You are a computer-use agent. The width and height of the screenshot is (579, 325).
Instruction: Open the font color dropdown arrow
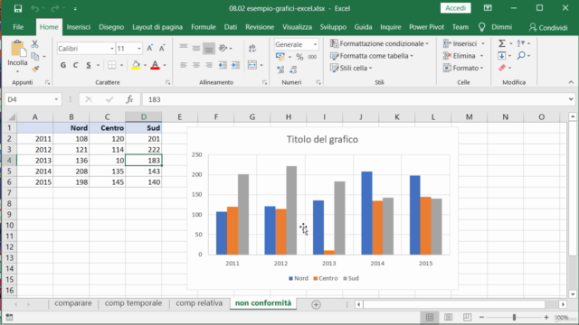coord(165,66)
